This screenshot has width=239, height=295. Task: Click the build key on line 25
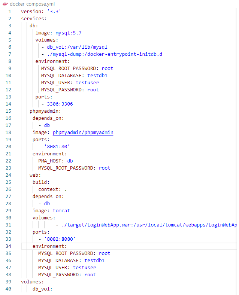click(39, 182)
